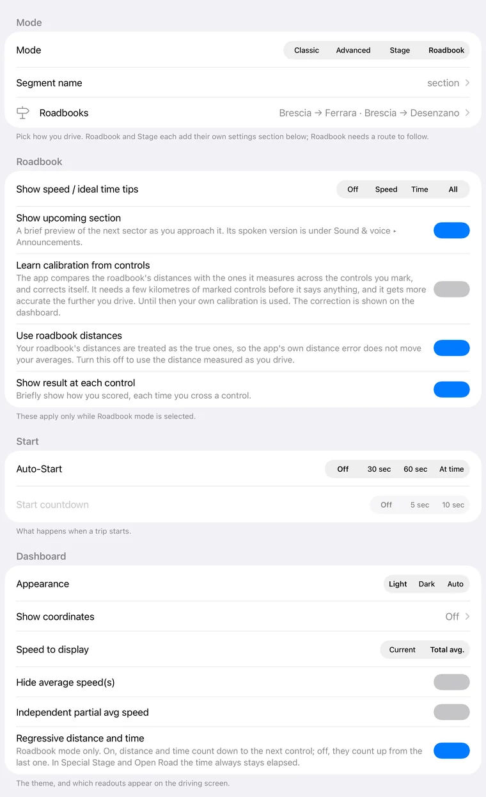Switch off Regressive distance and time
Viewport: 486px width, 797px height.
451,751
